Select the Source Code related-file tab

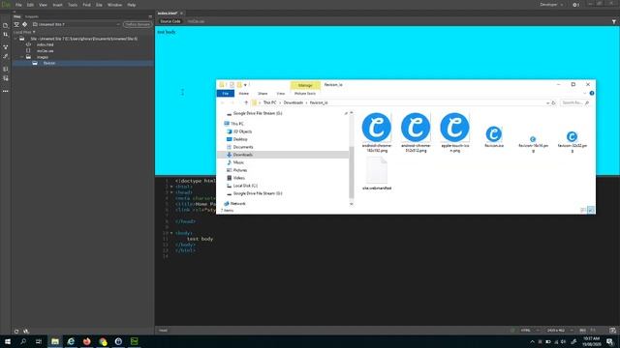click(170, 21)
